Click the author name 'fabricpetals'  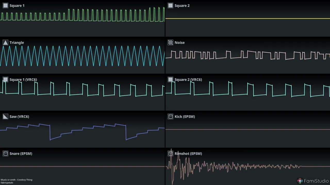(7, 183)
